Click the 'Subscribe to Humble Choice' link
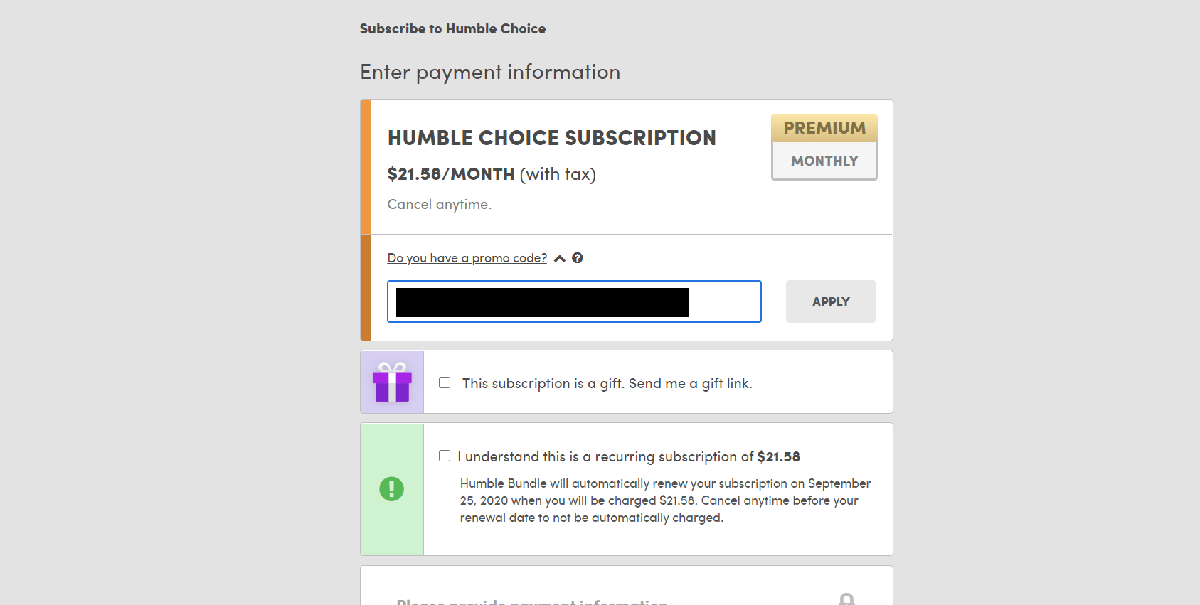1200x605 pixels. (452, 29)
